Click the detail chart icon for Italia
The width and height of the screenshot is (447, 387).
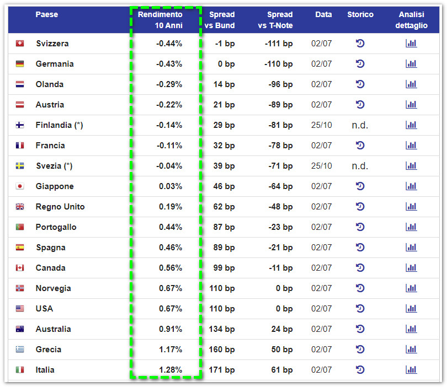411,369
